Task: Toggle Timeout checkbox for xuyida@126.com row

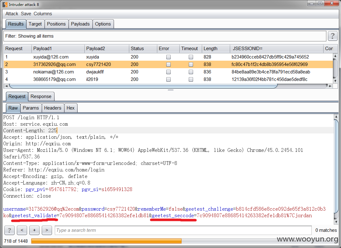Action: click(x=191, y=57)
